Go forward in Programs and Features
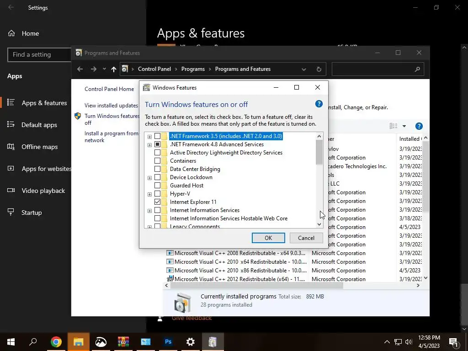Viewport: 468px width, 351px height. tap(94, 69)
